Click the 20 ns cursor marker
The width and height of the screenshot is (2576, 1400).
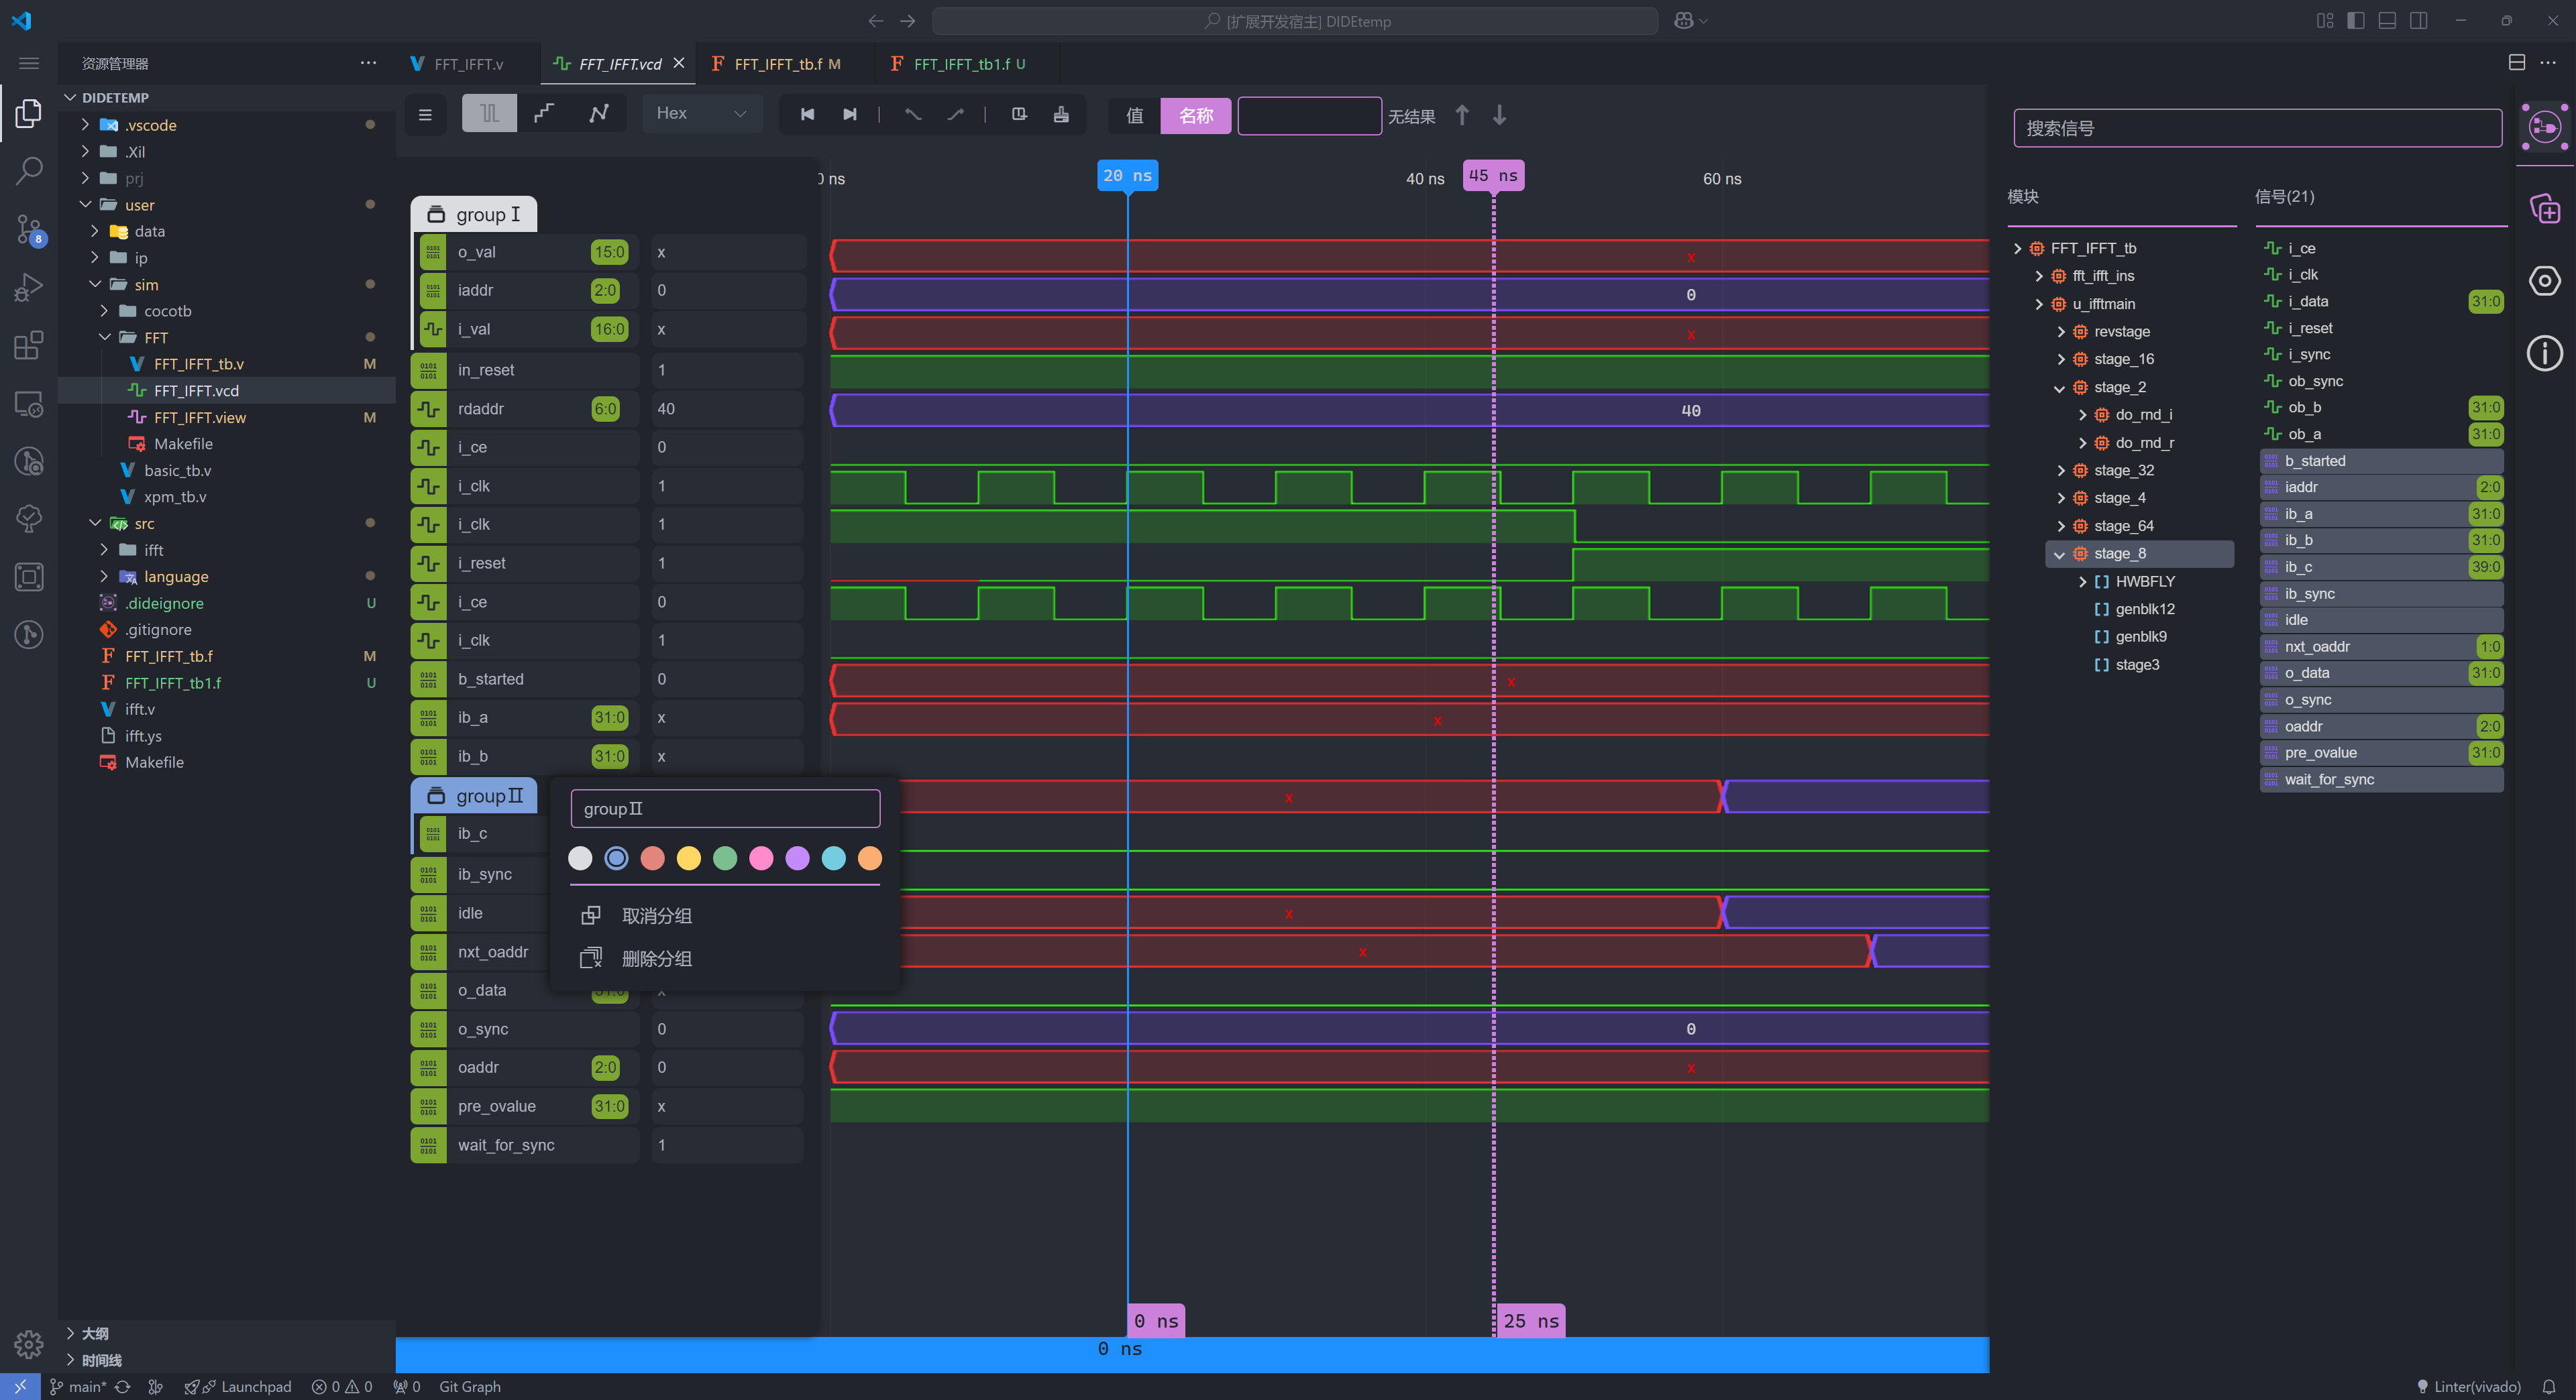point(1127,175)
